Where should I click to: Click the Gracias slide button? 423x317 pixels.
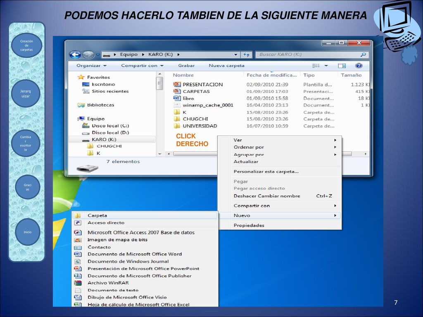tap(28, 187)
